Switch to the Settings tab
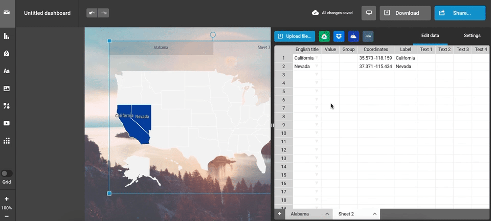 [x=472, y=36]
